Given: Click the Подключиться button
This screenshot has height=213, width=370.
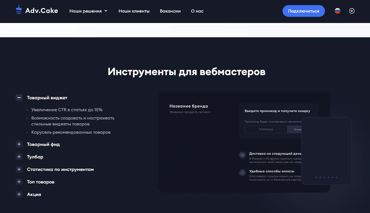Looking at the screenshot, I should tap(304, 11).
